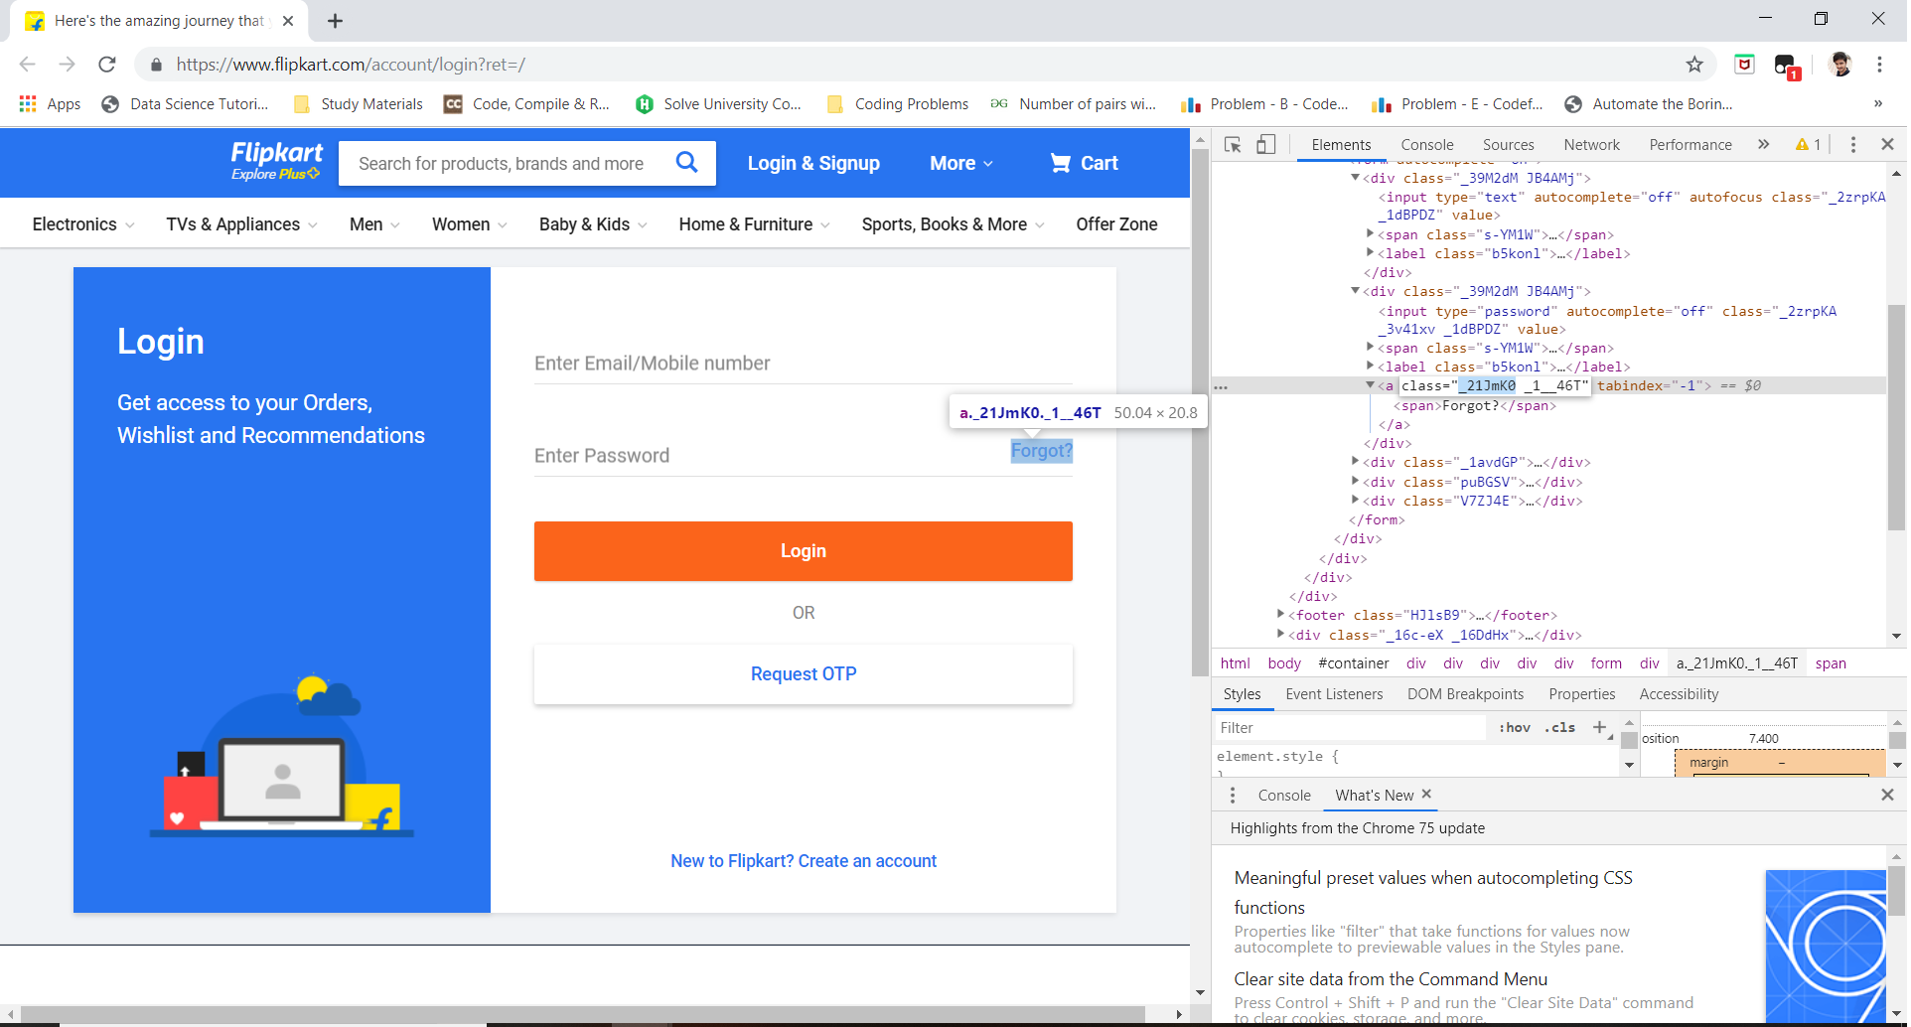Image resolution: width=1911 pixels, height=1027 pixels.
Task: Activate the DevTools inspect element tool
Action: (1233, 145)
